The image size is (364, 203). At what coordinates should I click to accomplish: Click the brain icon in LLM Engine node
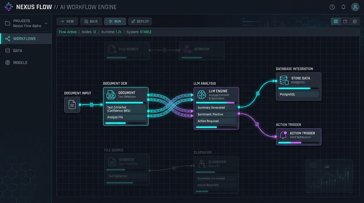tap(202, 95)
